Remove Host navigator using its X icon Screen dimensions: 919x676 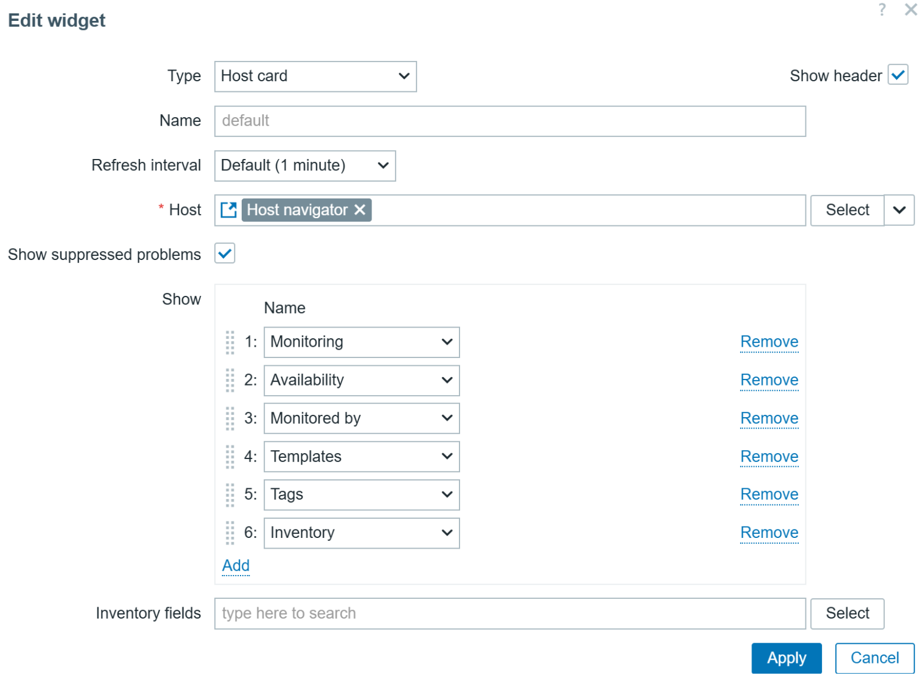360,210
